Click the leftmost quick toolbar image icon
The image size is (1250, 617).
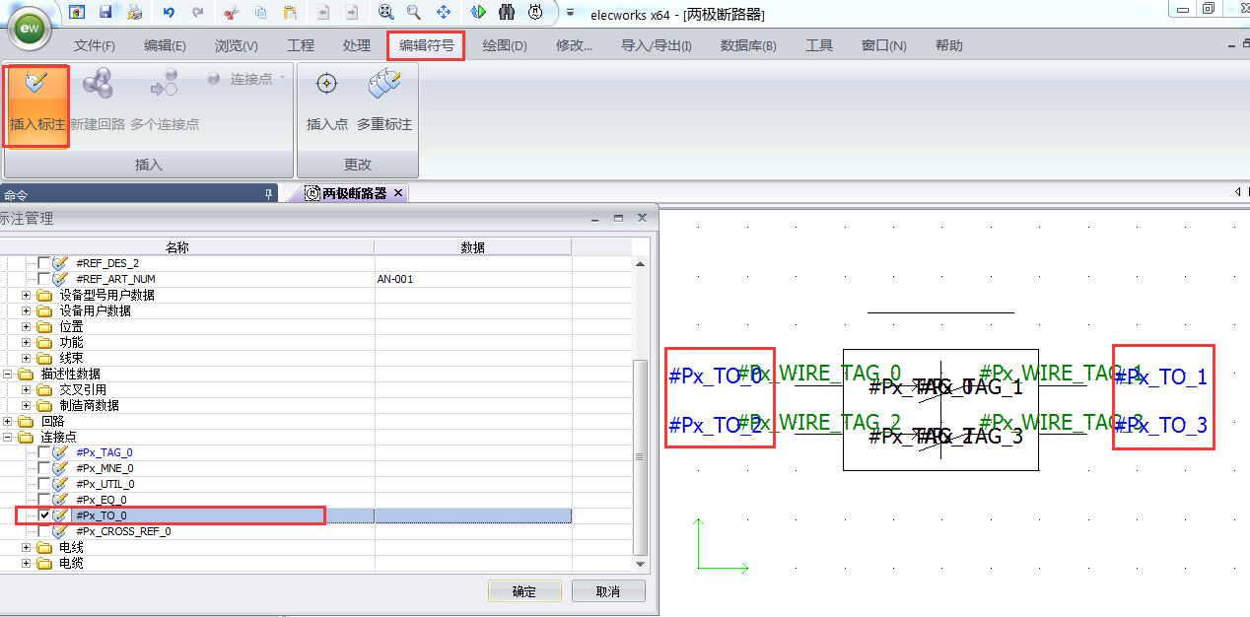tap(77, 12)
